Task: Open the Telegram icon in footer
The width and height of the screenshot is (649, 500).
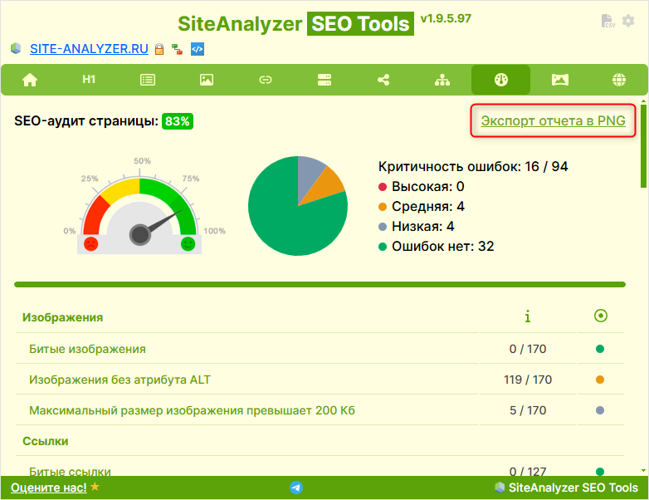Action: tap(296, 488)
